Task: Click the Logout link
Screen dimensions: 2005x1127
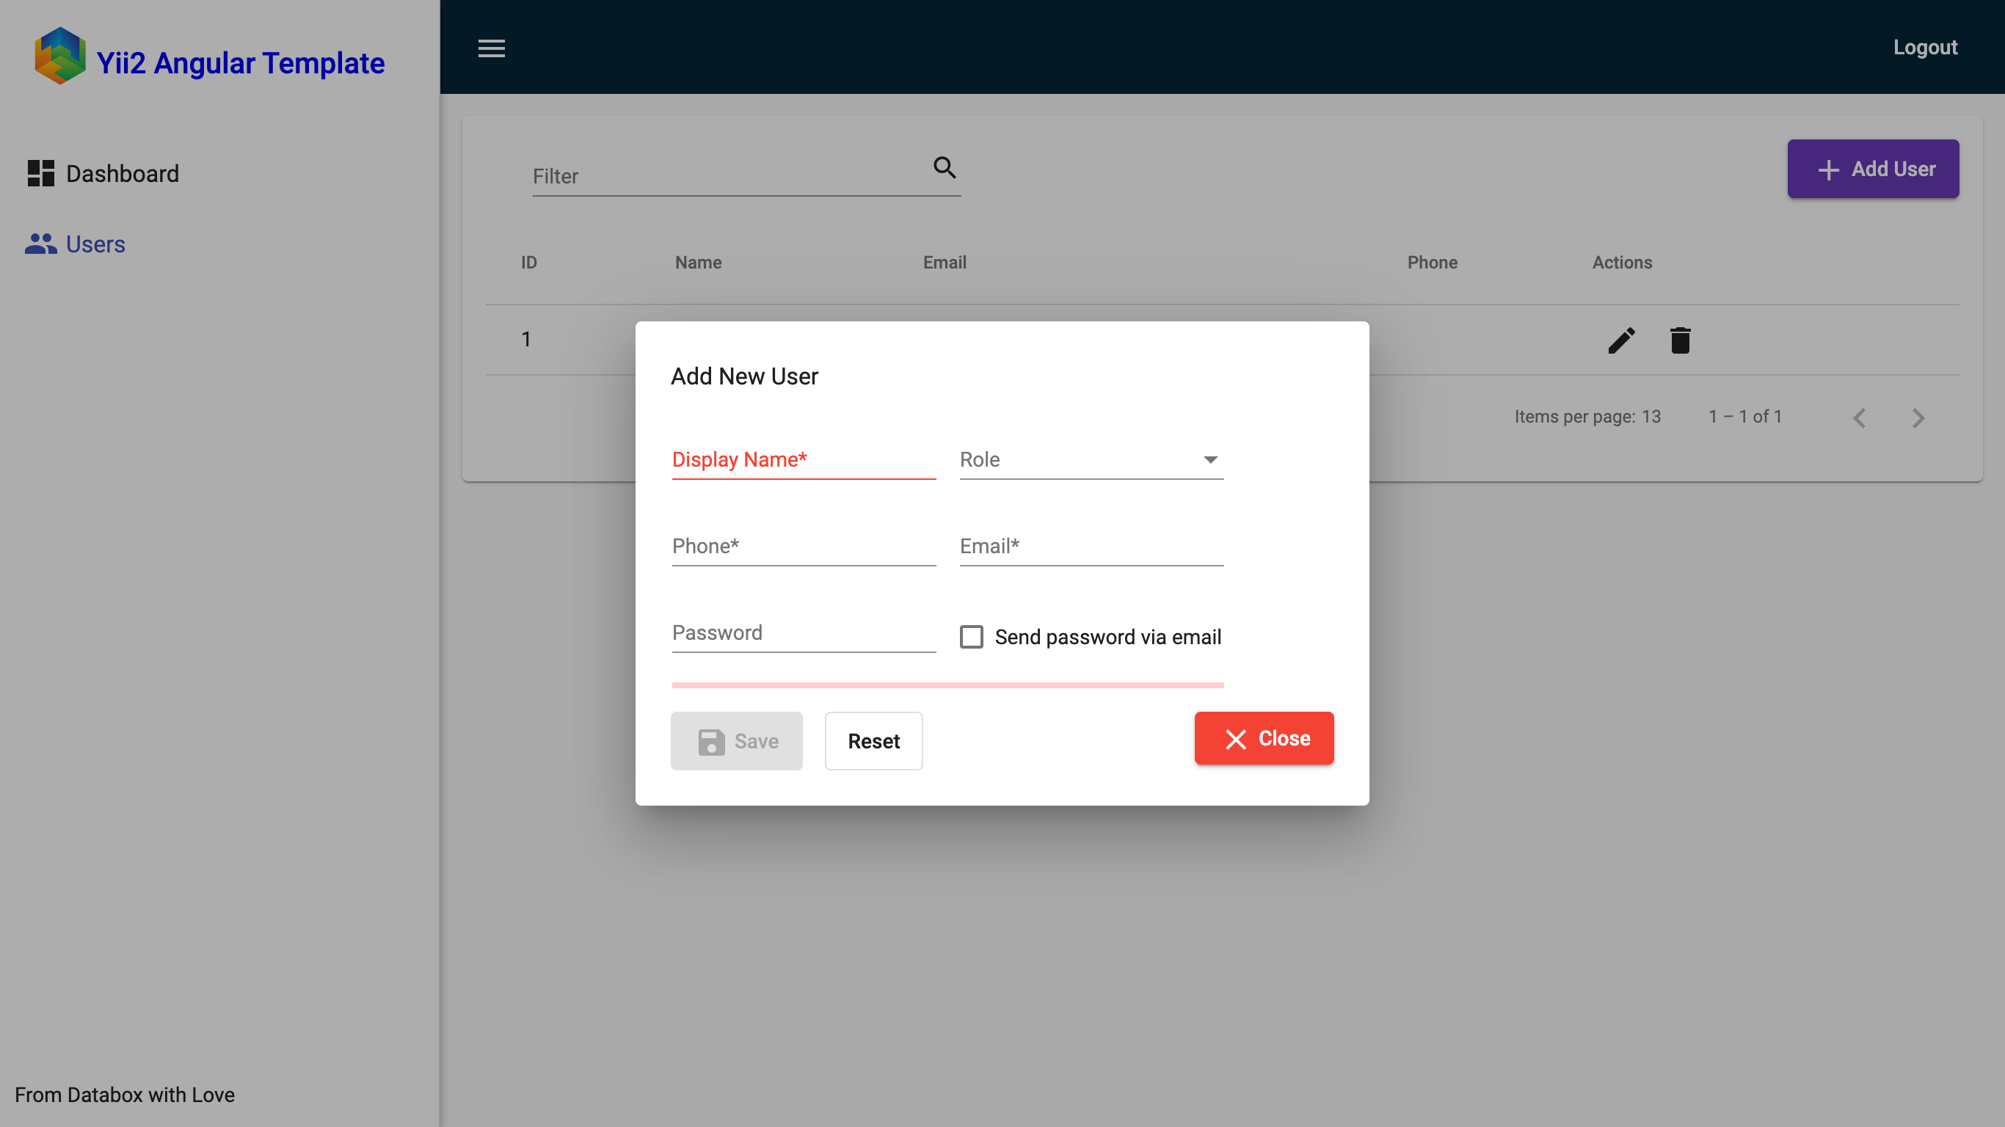Action: pos(1924,48)
